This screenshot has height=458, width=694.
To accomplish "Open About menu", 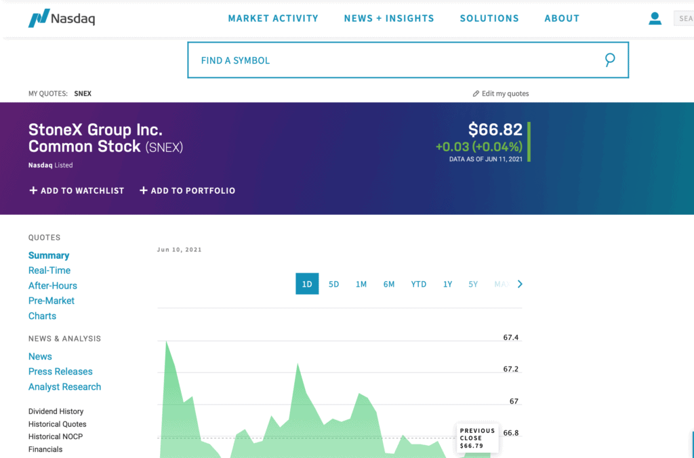I will [x=562, y=18].
